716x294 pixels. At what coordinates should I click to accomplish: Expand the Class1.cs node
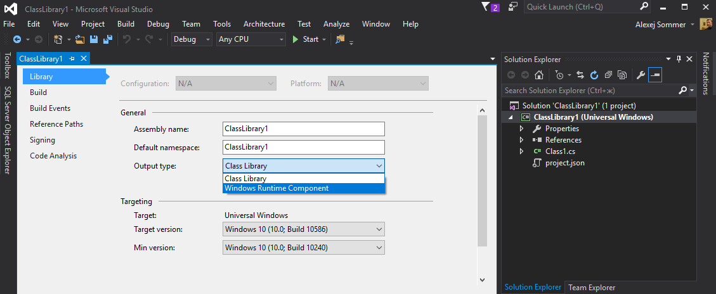click(521, 151)
